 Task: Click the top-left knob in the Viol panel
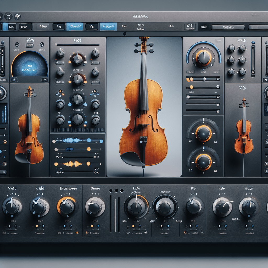tap(60, 53)
